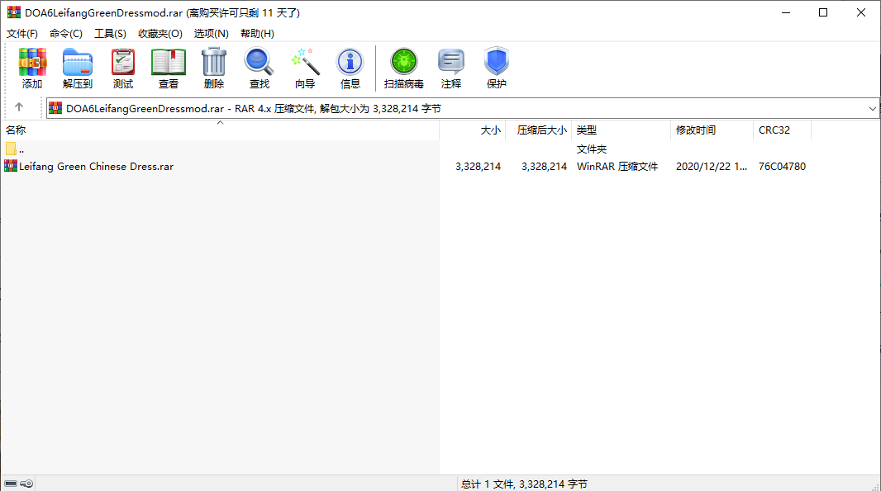
Task: Sort by 压缩后大小 column header
Action: (539, 130)
